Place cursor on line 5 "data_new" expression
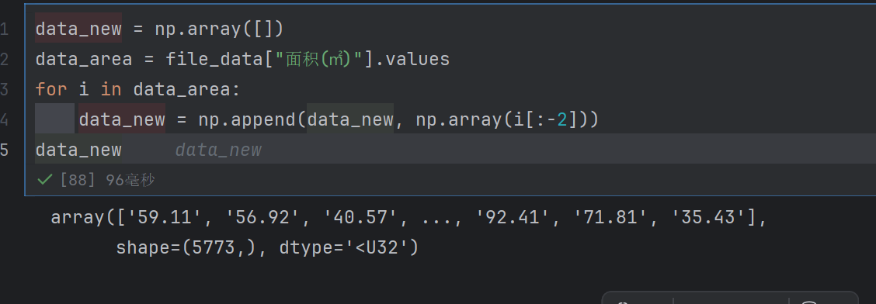The height and width of the screenshot is (304, 876). pos(78,150)
